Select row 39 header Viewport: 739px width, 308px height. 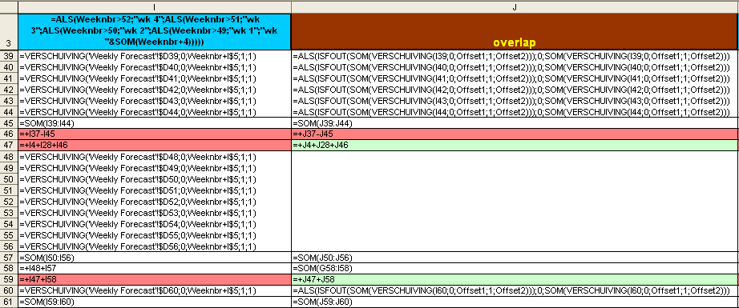tap(9, 55)
